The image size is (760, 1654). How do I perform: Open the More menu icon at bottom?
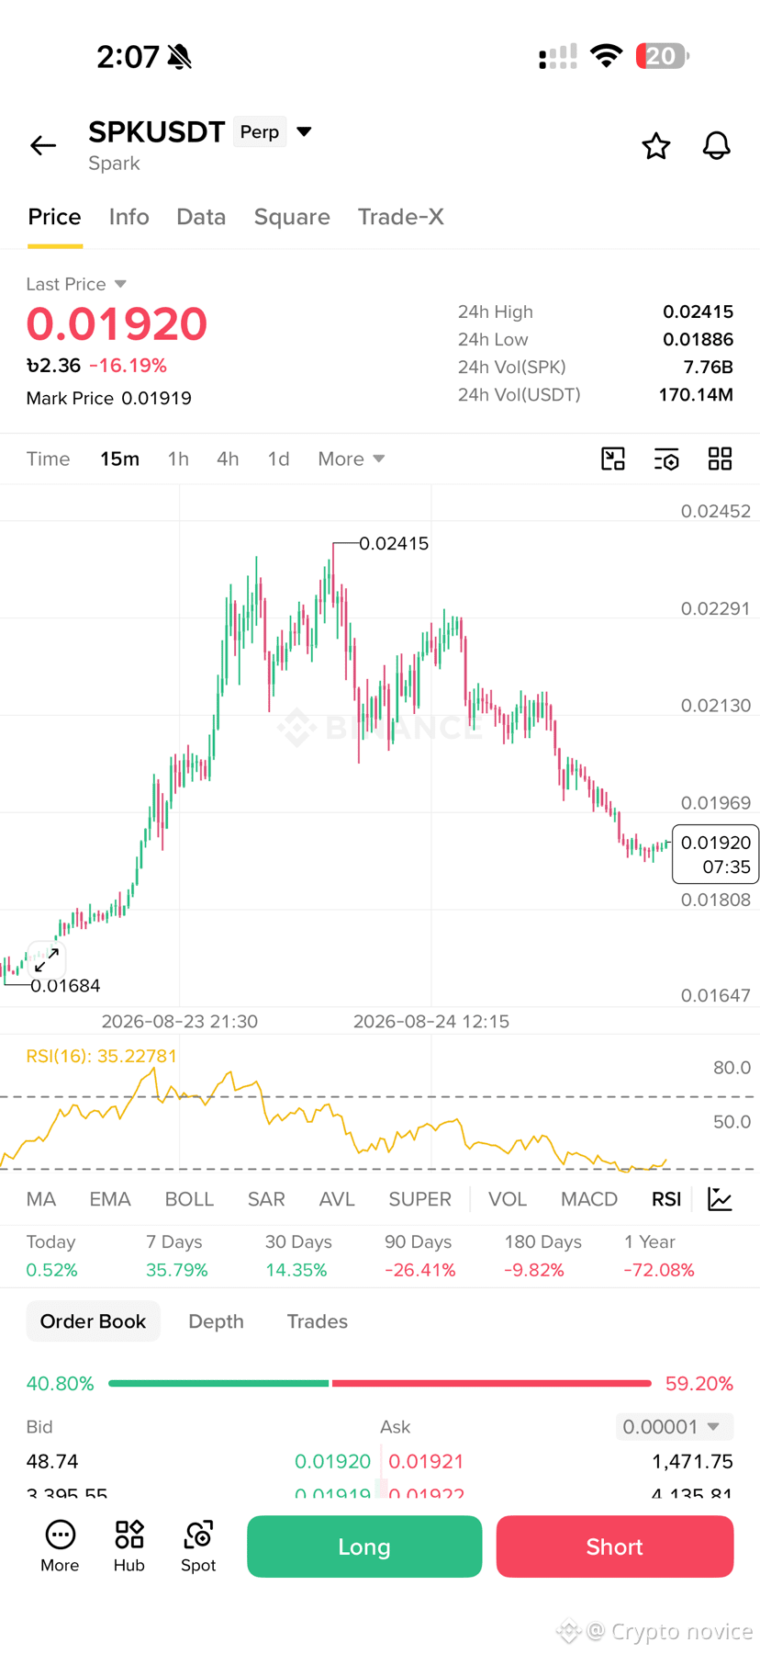click(60, 1546)
